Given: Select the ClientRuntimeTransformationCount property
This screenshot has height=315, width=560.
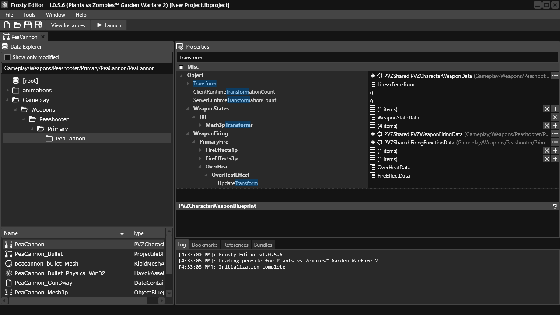Looking at the screenshot, I should coord(234,92).
